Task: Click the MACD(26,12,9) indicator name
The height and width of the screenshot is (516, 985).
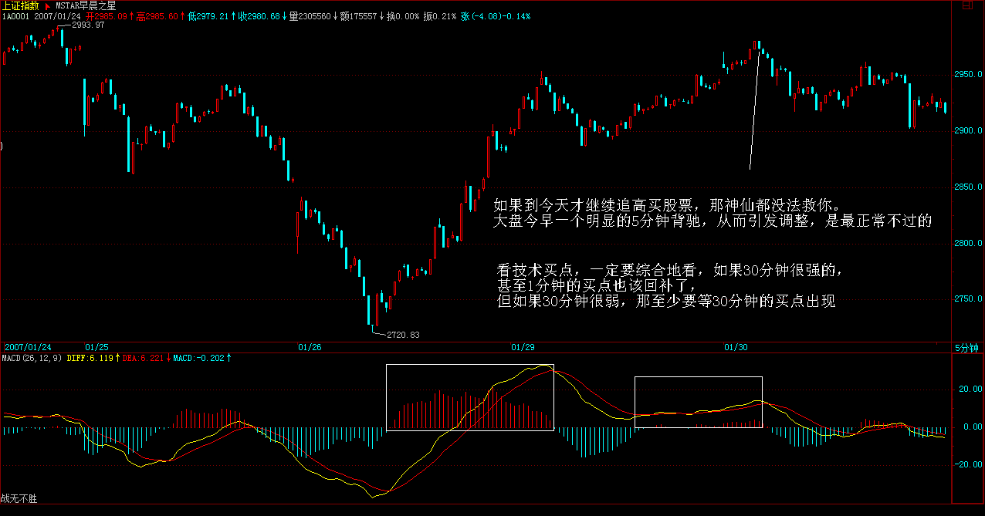Action: [32, 358]
